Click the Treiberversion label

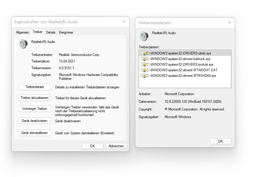pyautogui.click(x=42, y=68)
